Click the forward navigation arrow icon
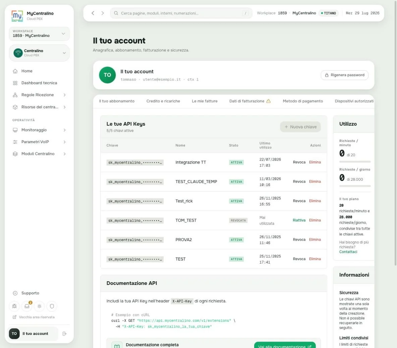The image size is (397, 348). (x=103, y=13)
